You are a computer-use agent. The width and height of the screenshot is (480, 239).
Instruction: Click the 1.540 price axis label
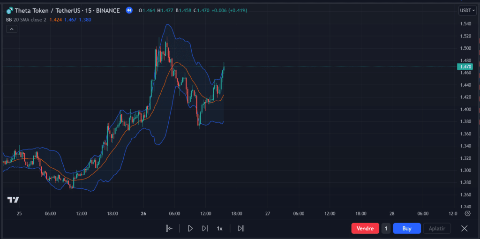tap(465, 24)
